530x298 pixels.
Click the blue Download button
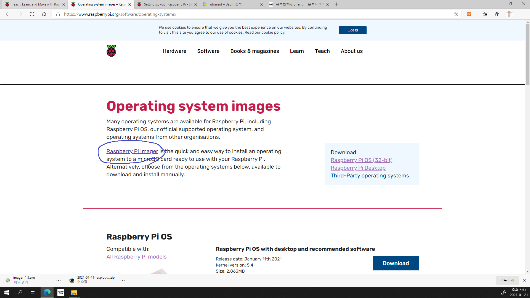pos(395,263)
